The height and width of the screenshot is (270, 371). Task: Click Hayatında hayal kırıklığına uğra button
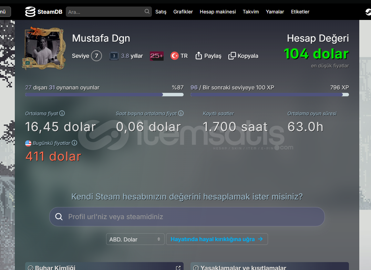coord(217,239)
